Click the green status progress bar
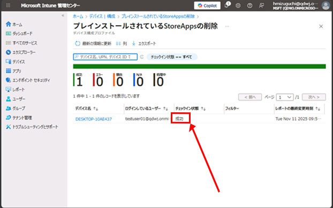Screen dimensions: 333x208 coord(199,66)
